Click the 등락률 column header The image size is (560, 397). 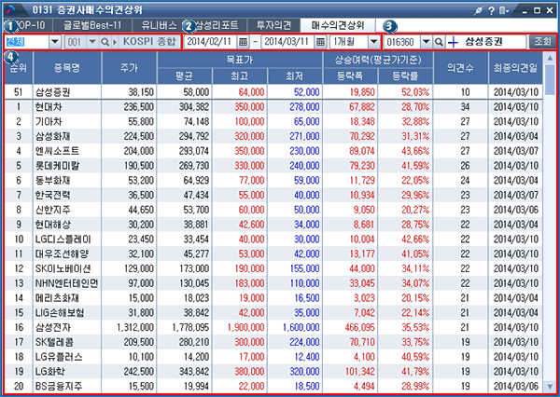[x=405, y=76]
